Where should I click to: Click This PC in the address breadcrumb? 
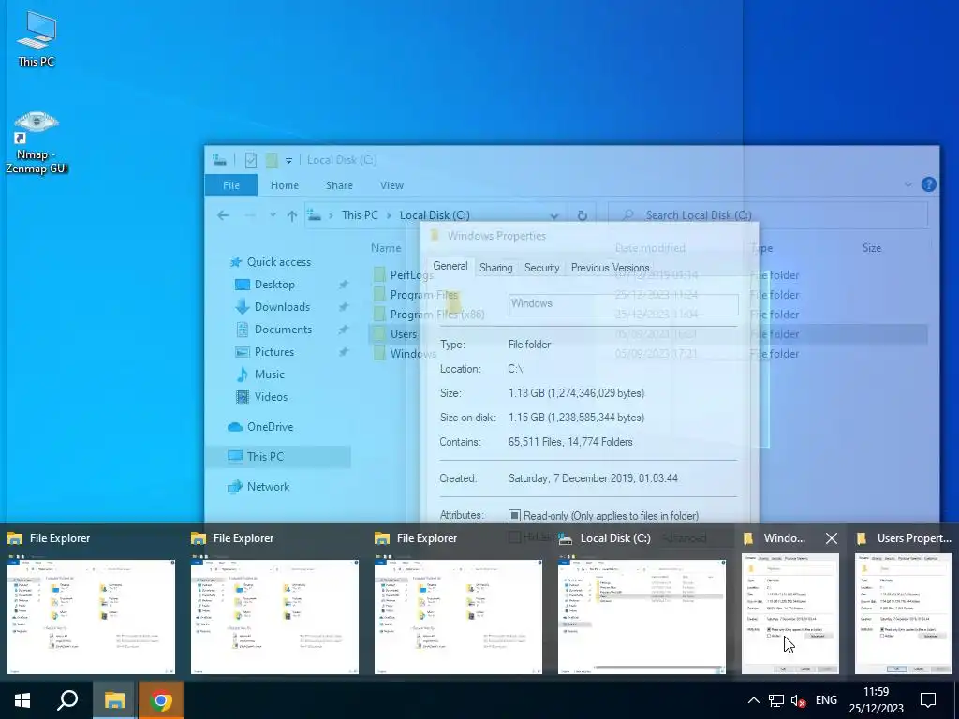coord(360,215)
